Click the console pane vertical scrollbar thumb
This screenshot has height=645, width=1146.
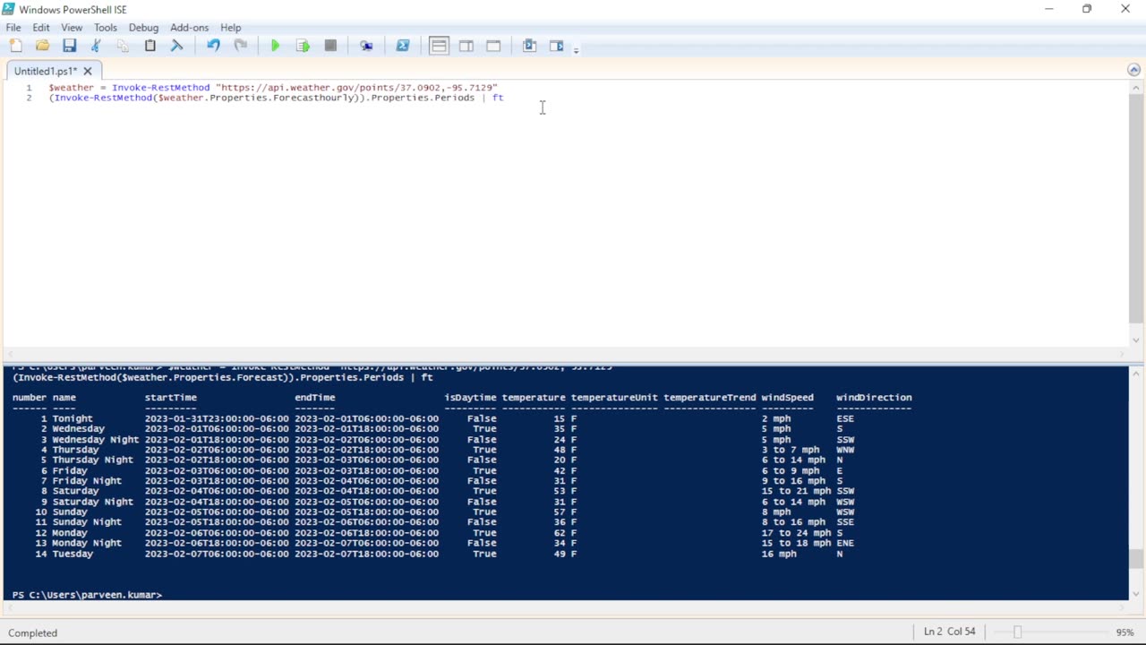point(1135,559)
